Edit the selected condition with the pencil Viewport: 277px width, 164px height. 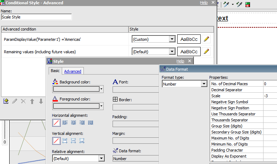pos(15,101)
